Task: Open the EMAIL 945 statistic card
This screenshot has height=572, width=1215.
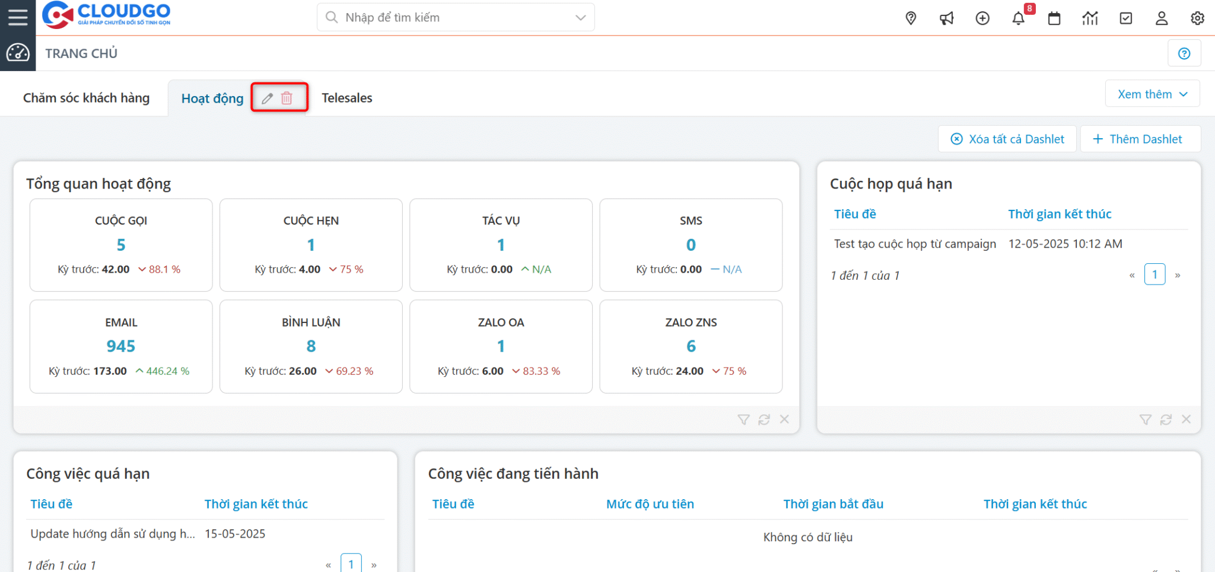Action: (121, 346)
